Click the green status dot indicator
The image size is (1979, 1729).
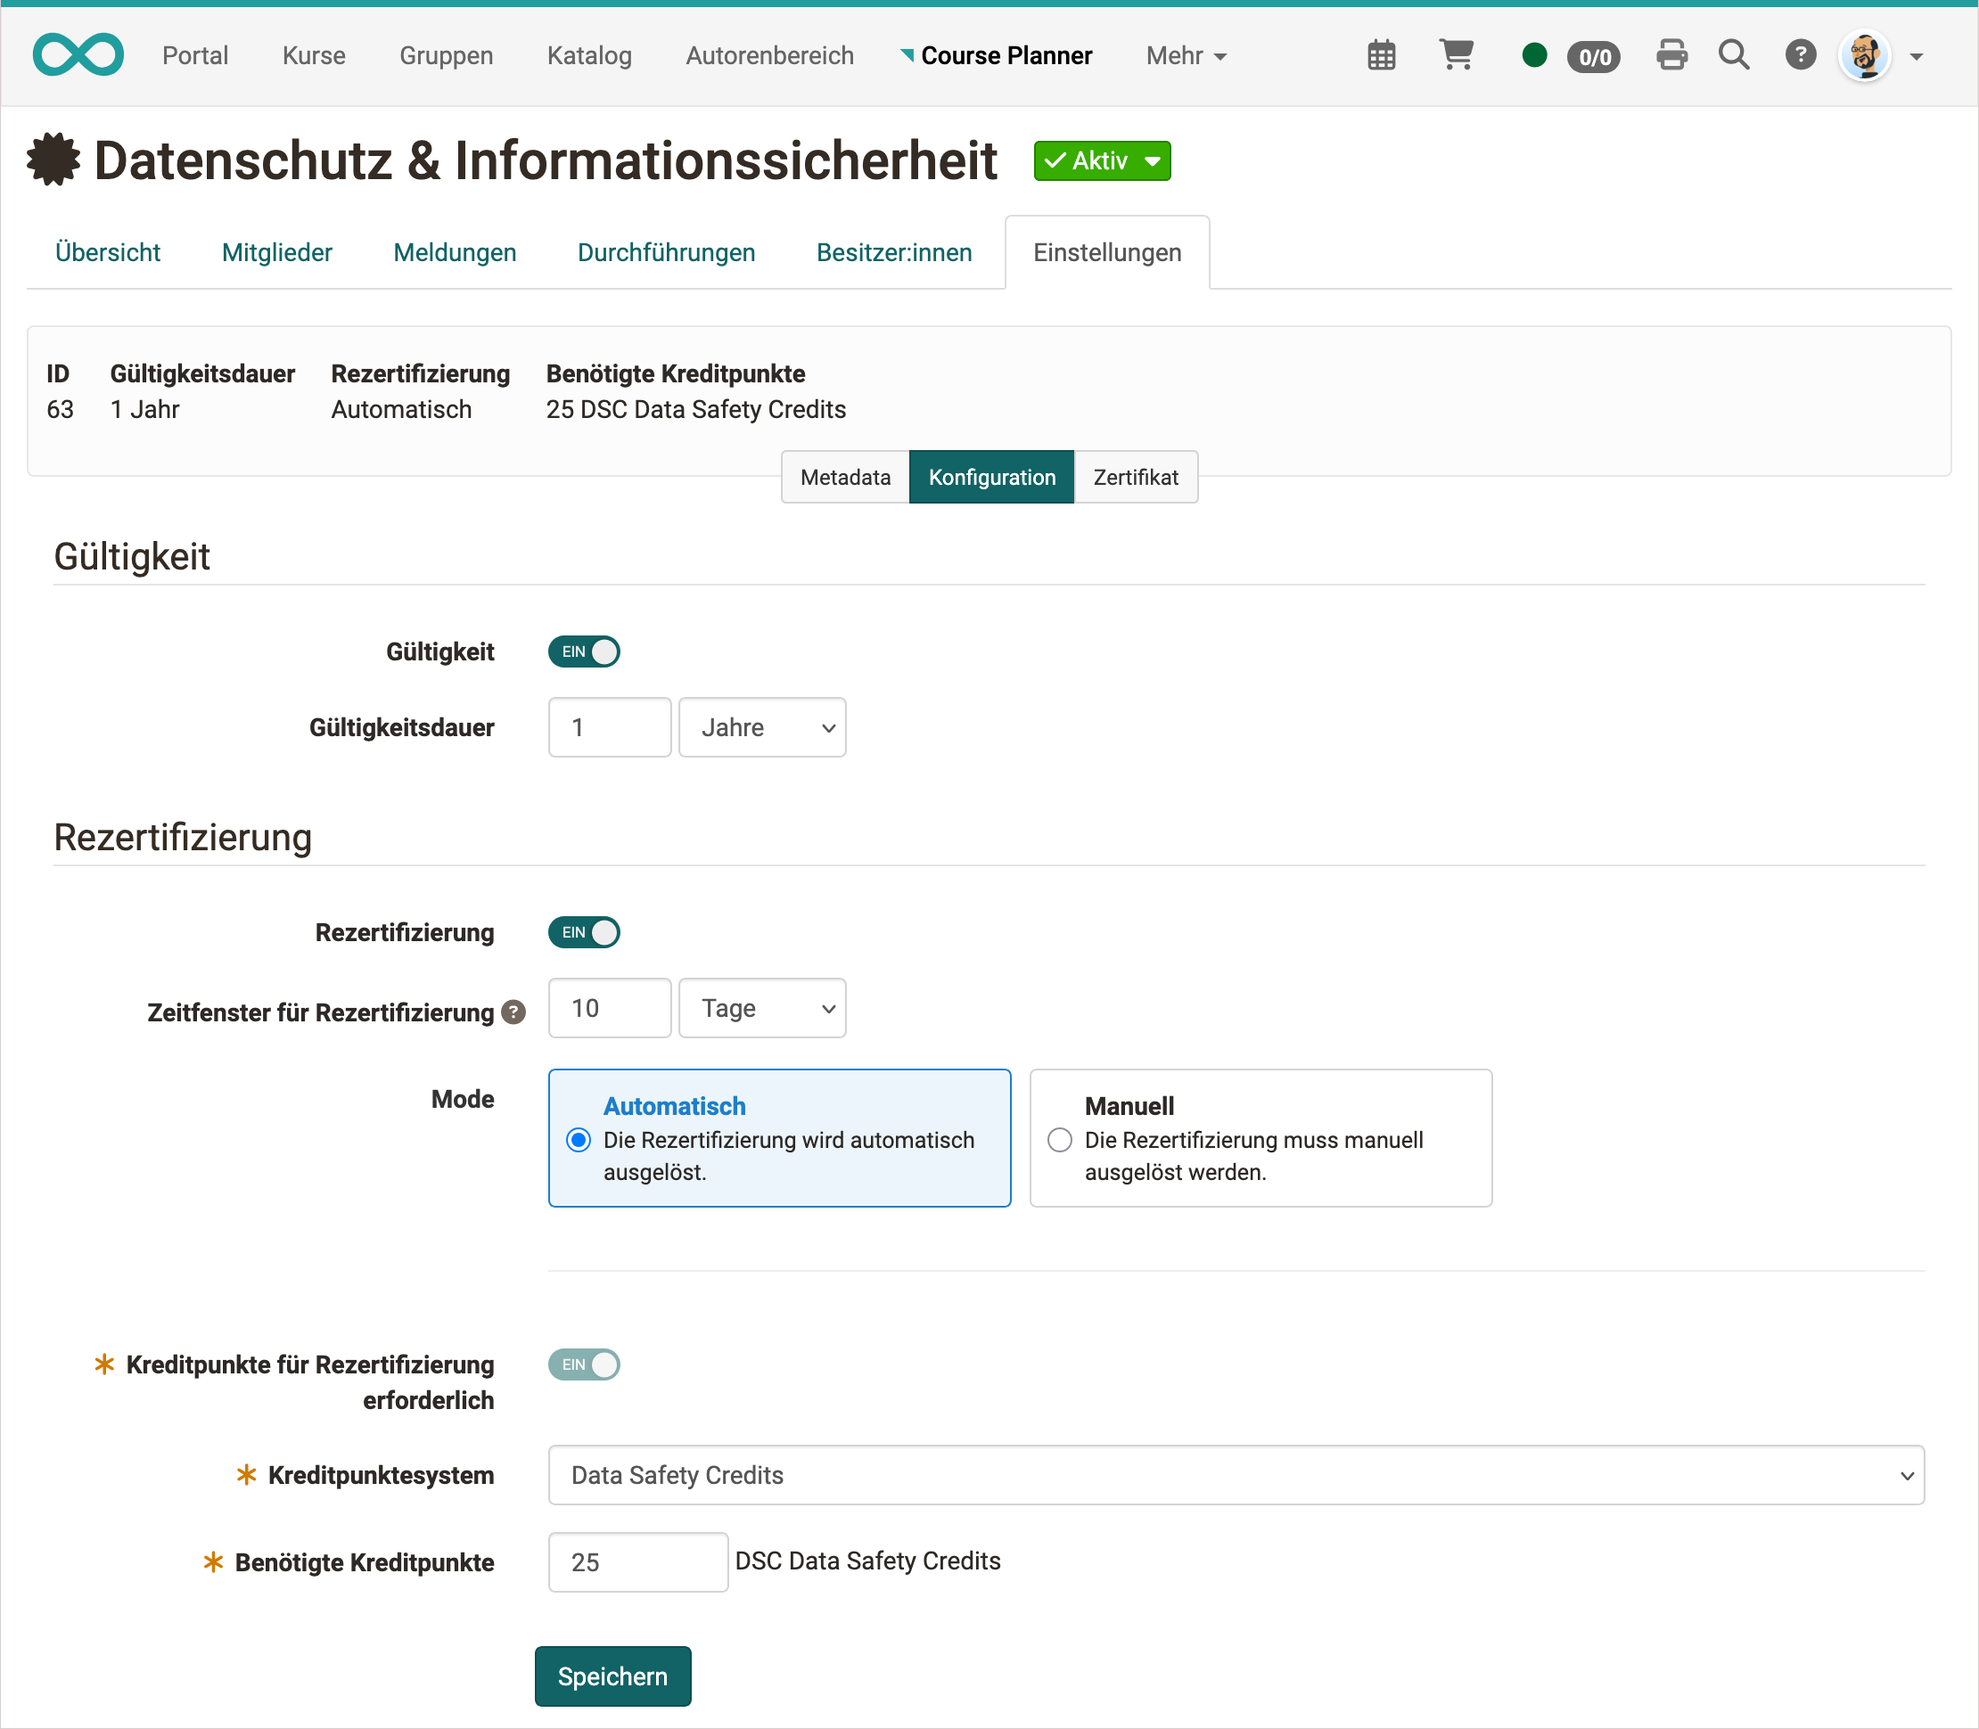tap(1533, 55)
